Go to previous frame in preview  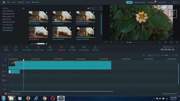(106, 42)
